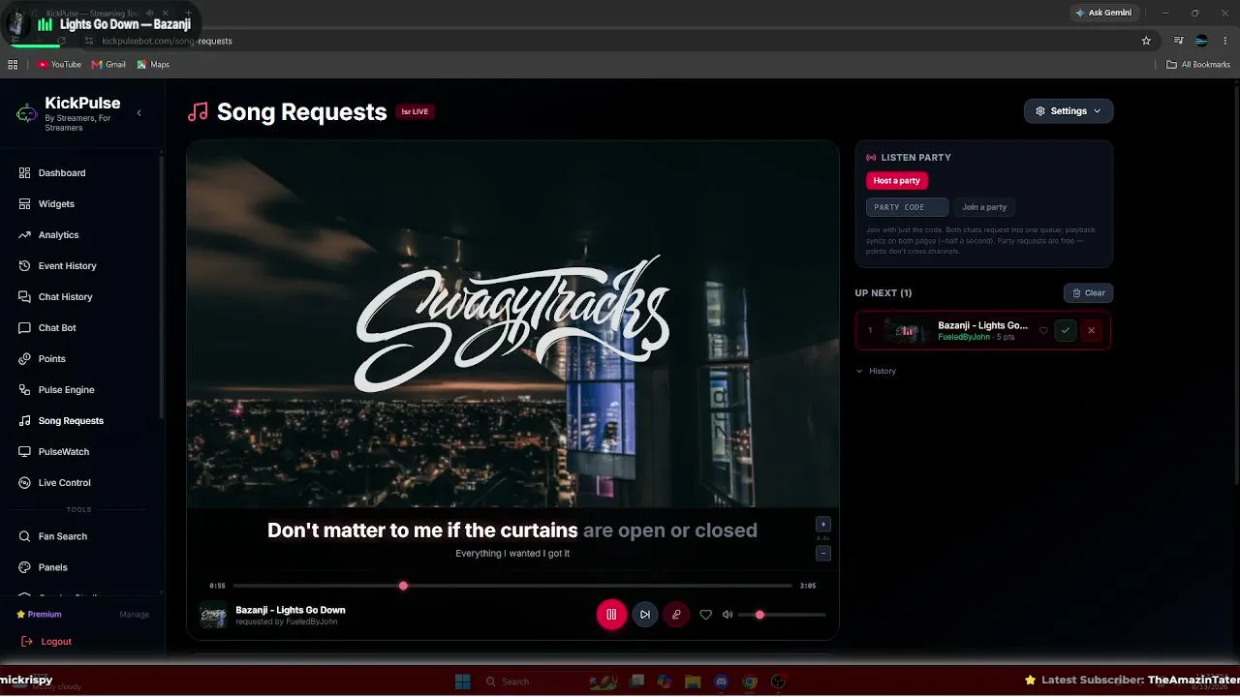1240x697 pixels.
Task: Click the link icon button in the player
Action: [676, 615]
